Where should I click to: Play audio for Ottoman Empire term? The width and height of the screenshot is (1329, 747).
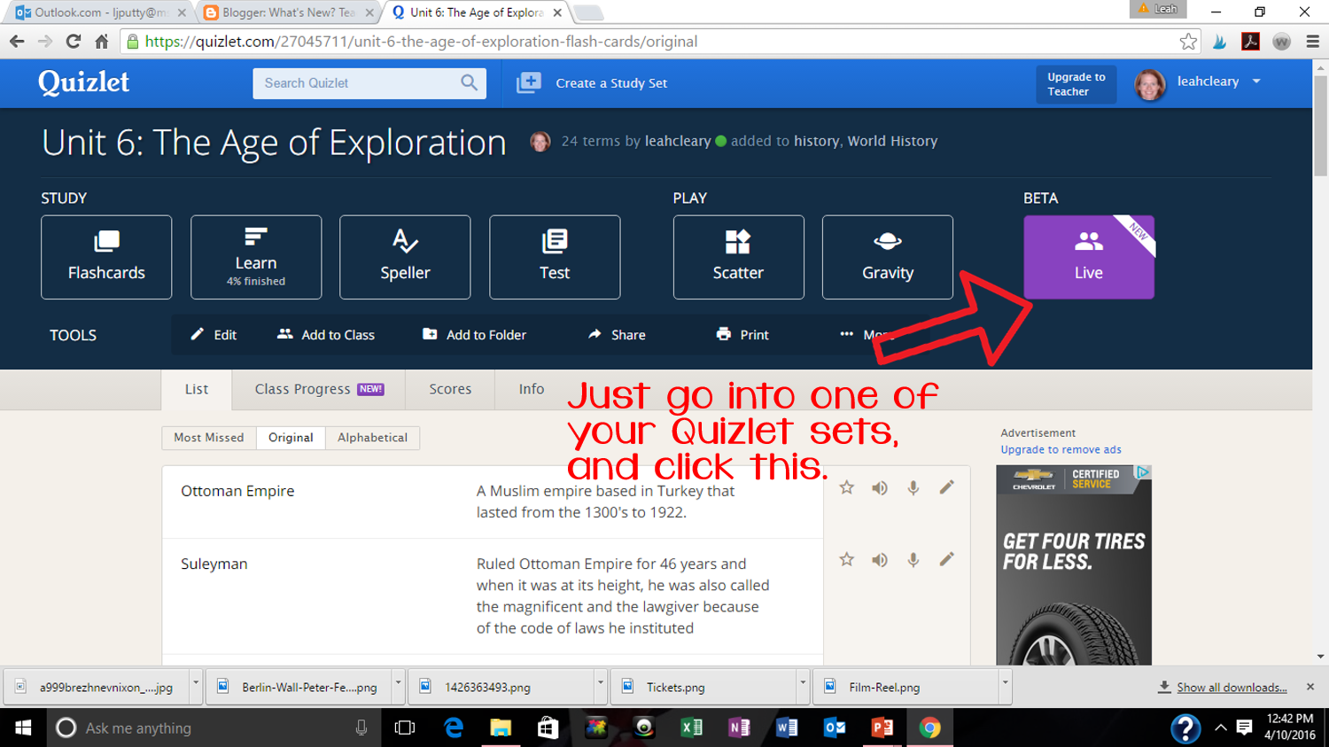coord(880,487)
